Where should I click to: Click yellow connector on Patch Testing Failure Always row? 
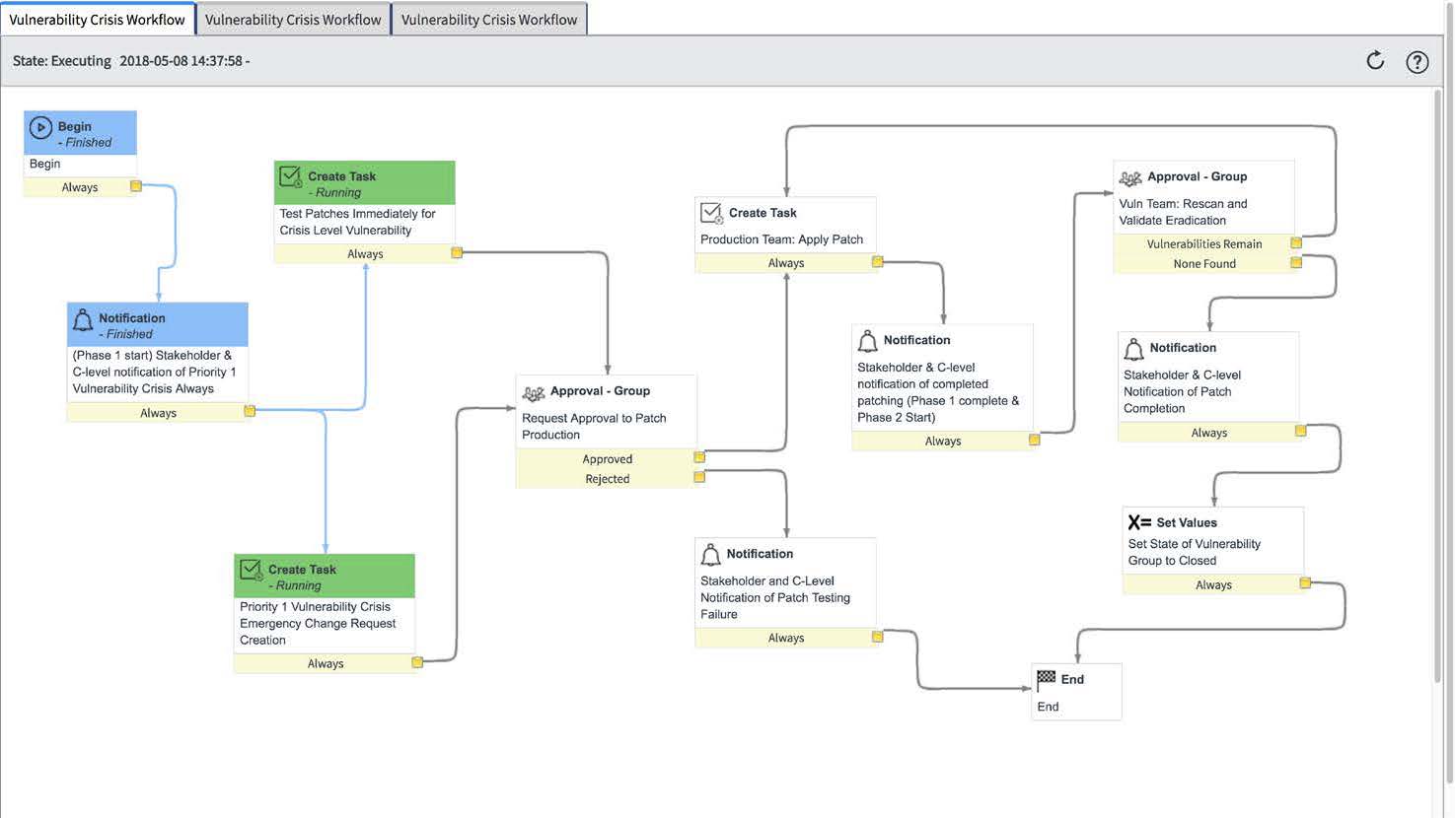pyautogui.click(x=877, y=637)
